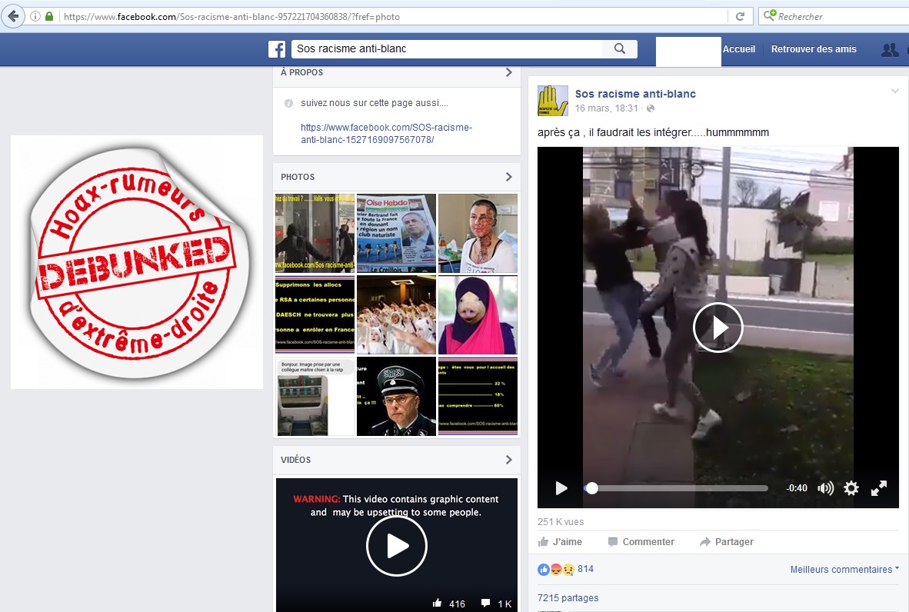Open the crowd in white robes photo thumbnail
This screenshot has height=612, width=909.
[397, 314]
